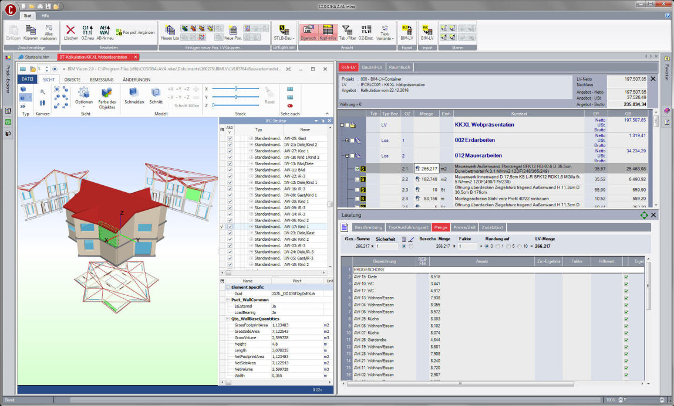Viewport: 674px width, 406px height.
Task: Click the red link icon under Sehe auch
Action: [x=290, y=105]
